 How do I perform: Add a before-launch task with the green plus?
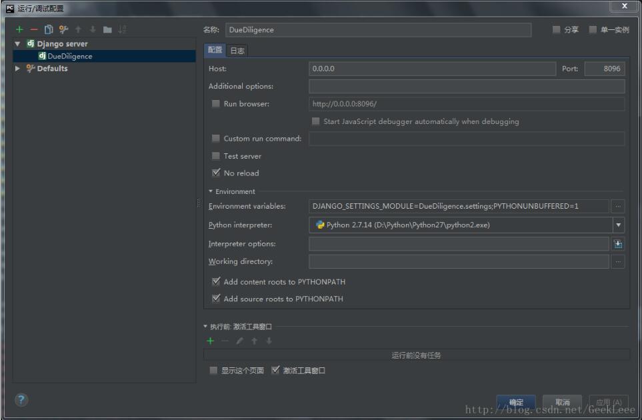pyautogui.click(x=211, y=341)
